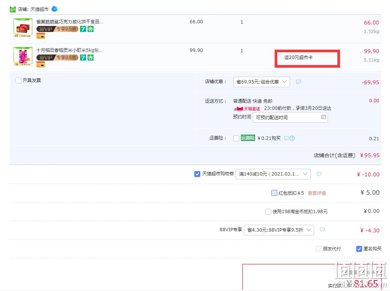Click the 23:00前付款 delivery promise text
Screen dimensions: 390x291
298,108
